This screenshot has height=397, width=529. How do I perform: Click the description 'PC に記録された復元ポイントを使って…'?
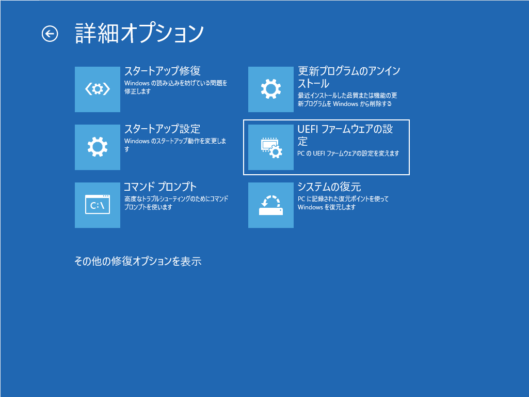coord(343,203)
